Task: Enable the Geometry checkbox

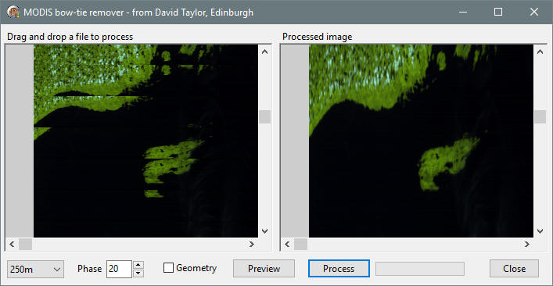Action: click(169, 268)
